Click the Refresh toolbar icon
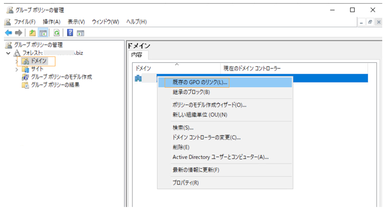Image resolution: width=388 pixels, height=215 pixels. click(57, 33)
